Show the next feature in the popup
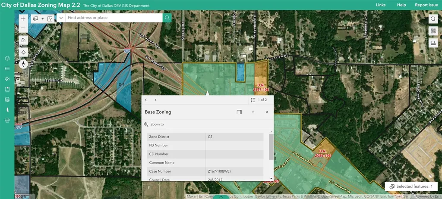This screenshot has width=442, height=199. coord(155,100)
